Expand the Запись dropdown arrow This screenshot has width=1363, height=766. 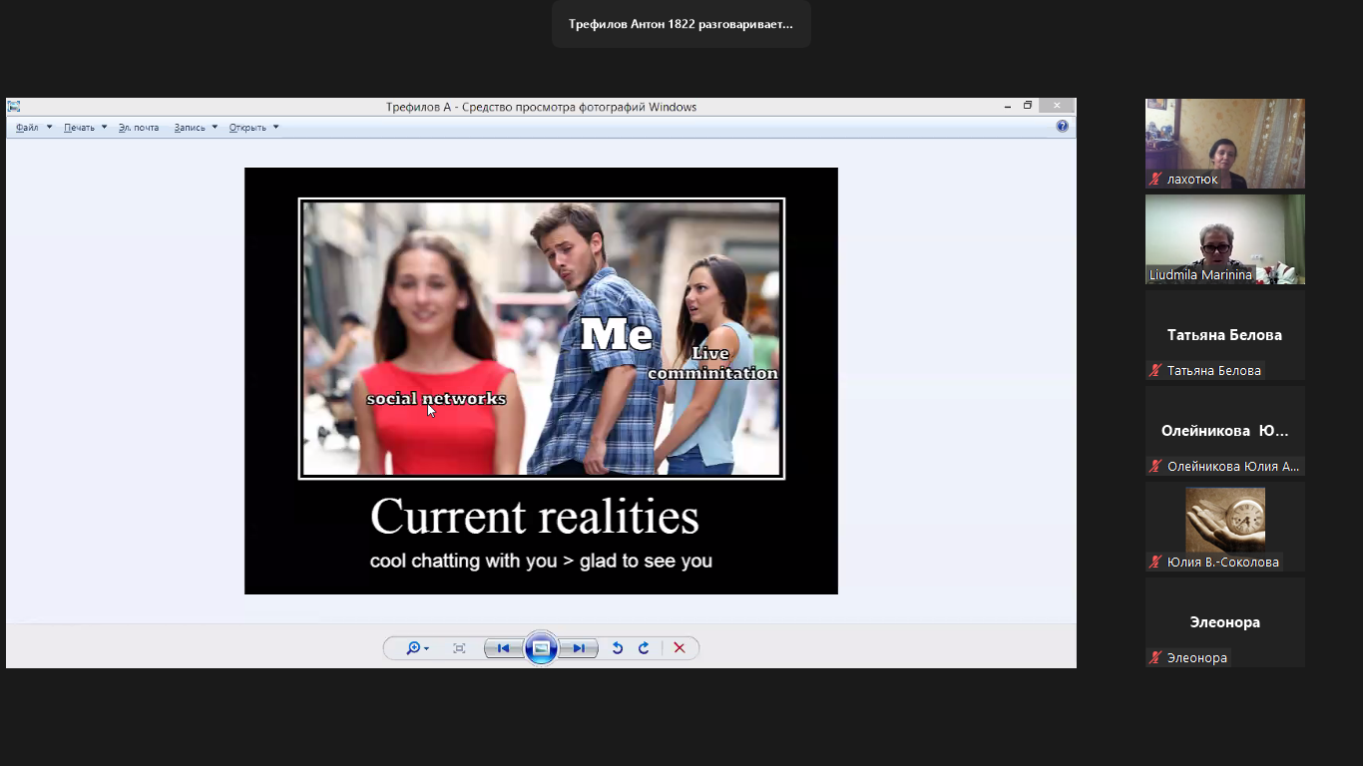pyautogui.click(x=215, y=128)
